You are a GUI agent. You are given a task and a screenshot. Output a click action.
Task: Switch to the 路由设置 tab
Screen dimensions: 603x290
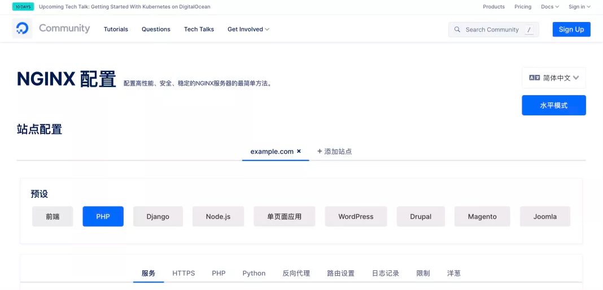tap(340, 273)
